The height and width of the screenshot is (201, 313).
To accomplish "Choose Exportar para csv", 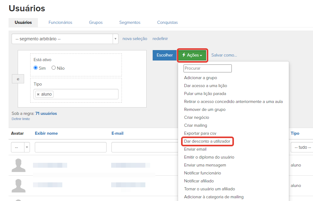I will [x=200, y=133].
